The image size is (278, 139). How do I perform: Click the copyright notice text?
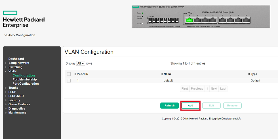pos(201,119)
